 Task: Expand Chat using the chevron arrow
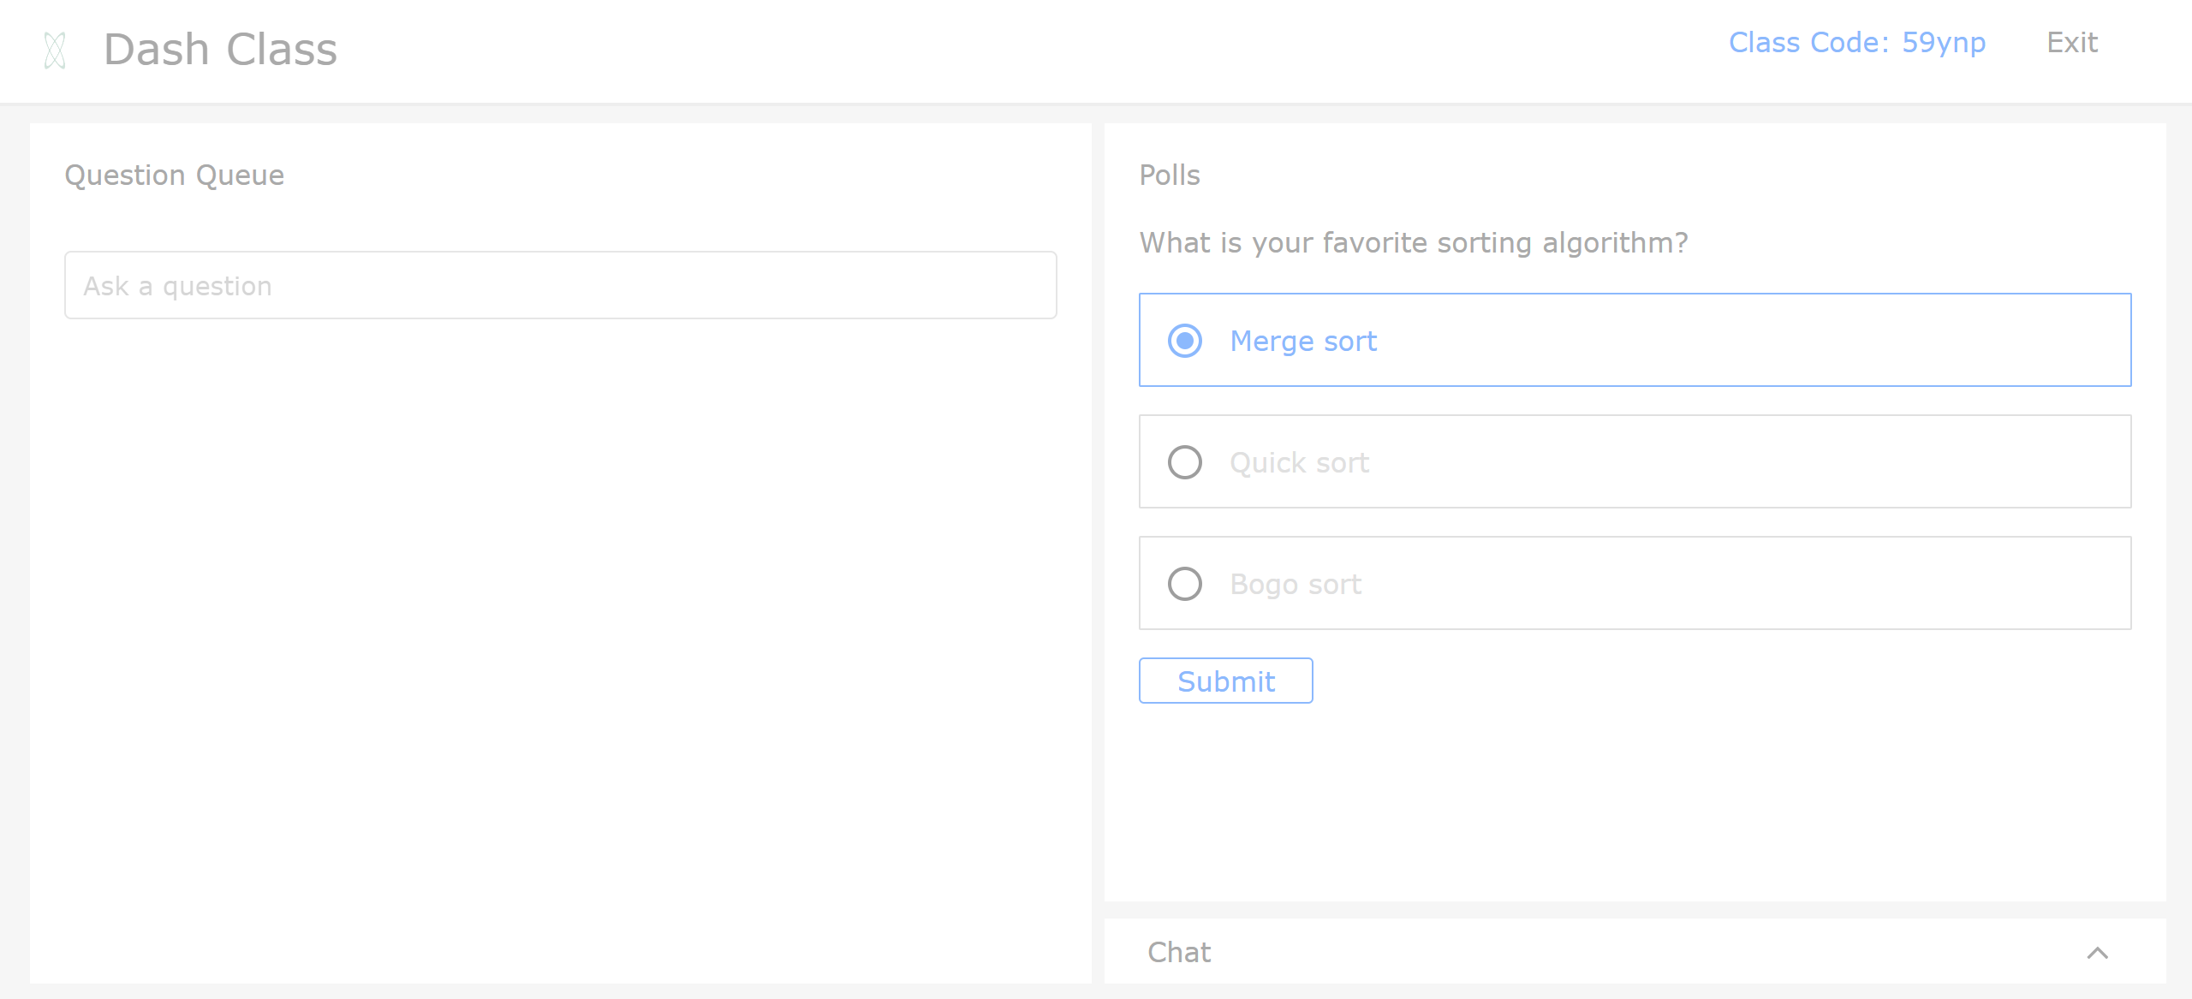[x=2097, y=953]
